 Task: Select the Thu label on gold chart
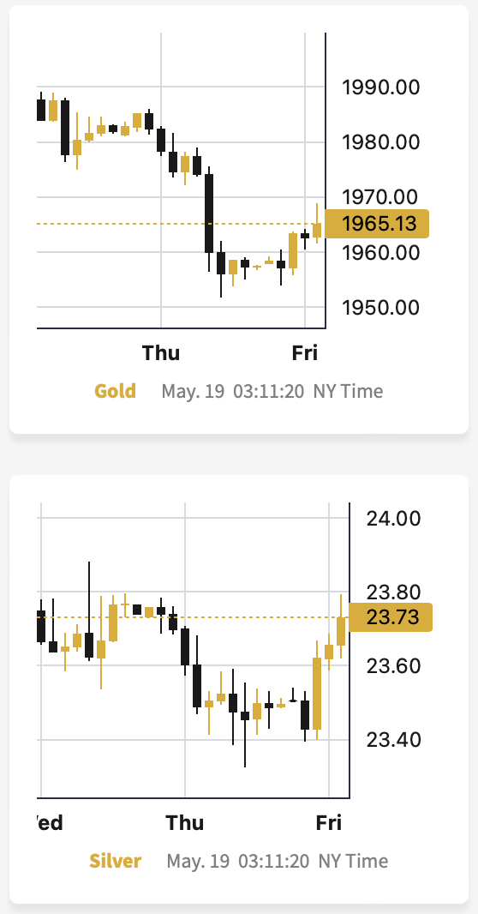pyautogui.click(x=161, y=352)
